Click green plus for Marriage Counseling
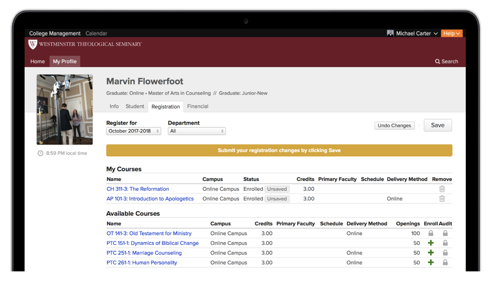This screenshot has width=490, height=282. click(431, 253)
